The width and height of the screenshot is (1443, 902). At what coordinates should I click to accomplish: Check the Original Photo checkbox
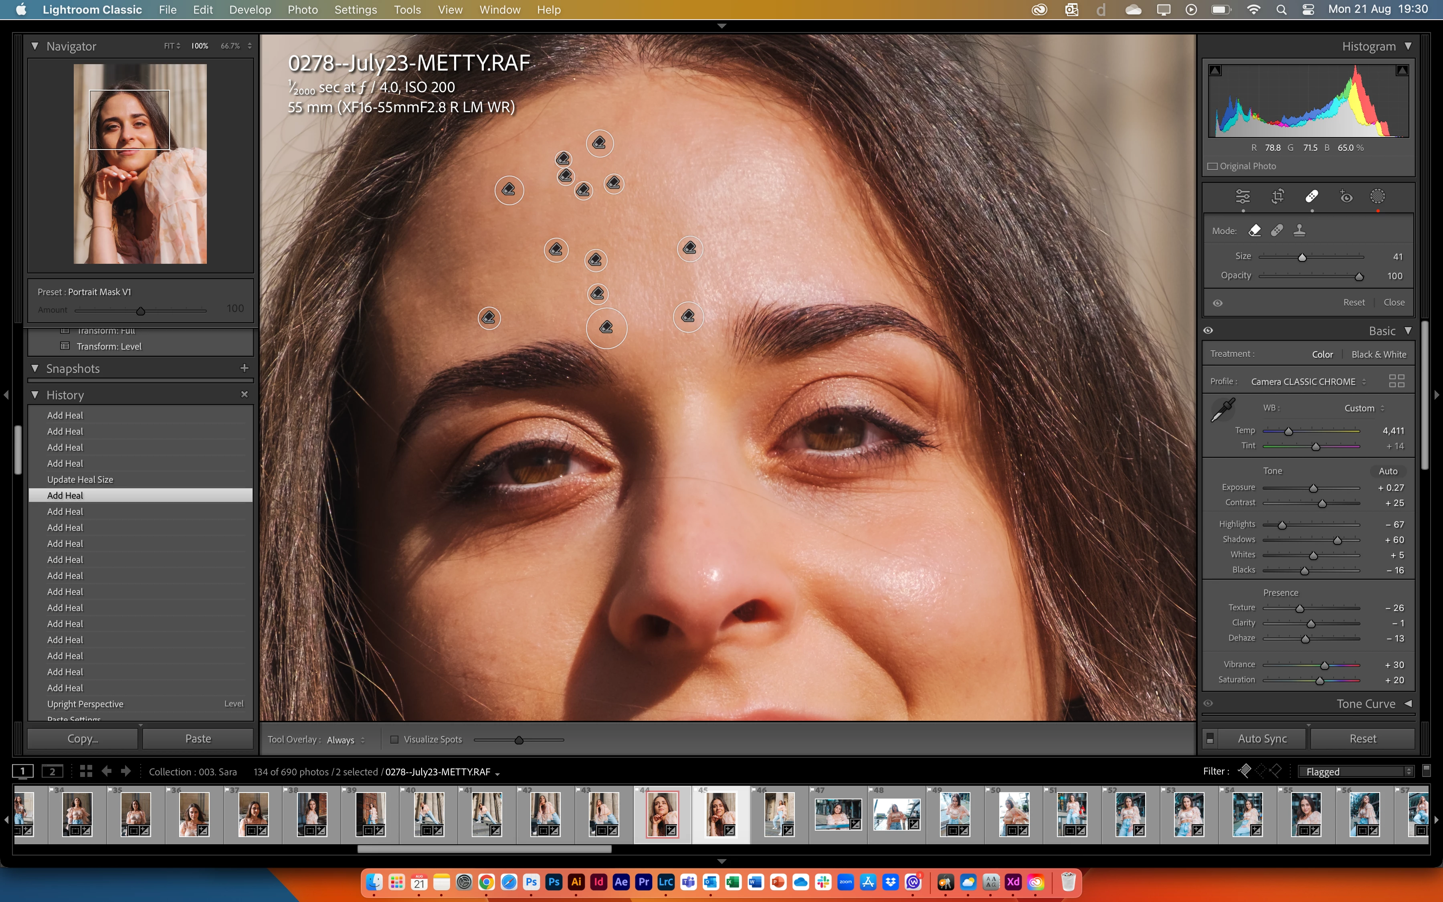click(x=1212, y=166)
